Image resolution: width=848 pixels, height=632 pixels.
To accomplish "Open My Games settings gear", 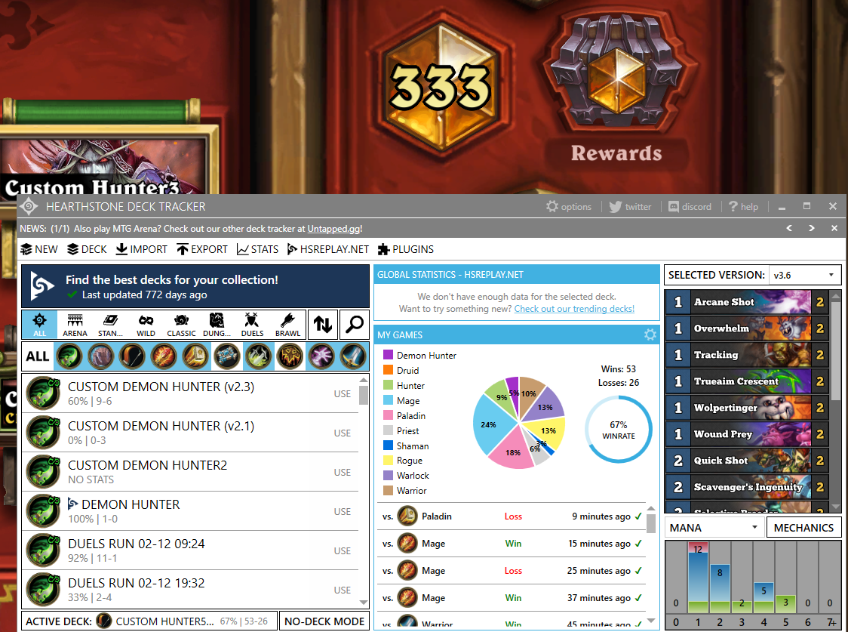I will click(650, 335).
